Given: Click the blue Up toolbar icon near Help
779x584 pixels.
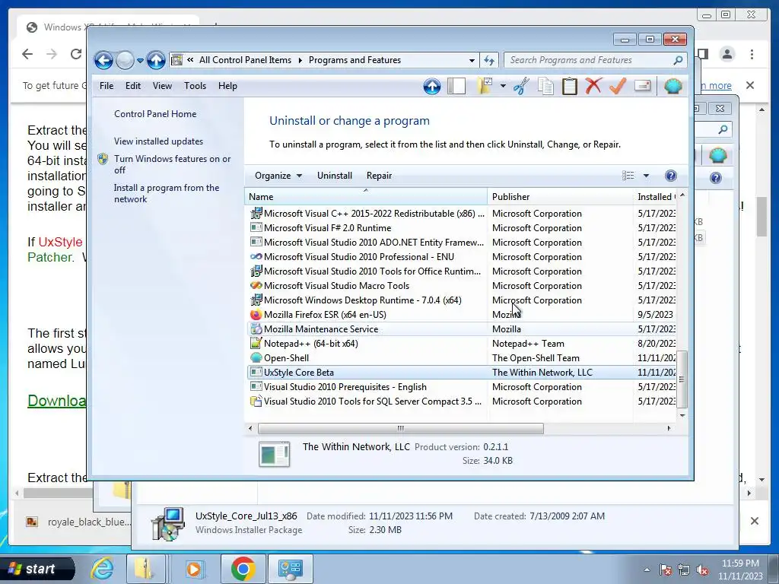Looking at the screenshot, I should tap(432, 87).
